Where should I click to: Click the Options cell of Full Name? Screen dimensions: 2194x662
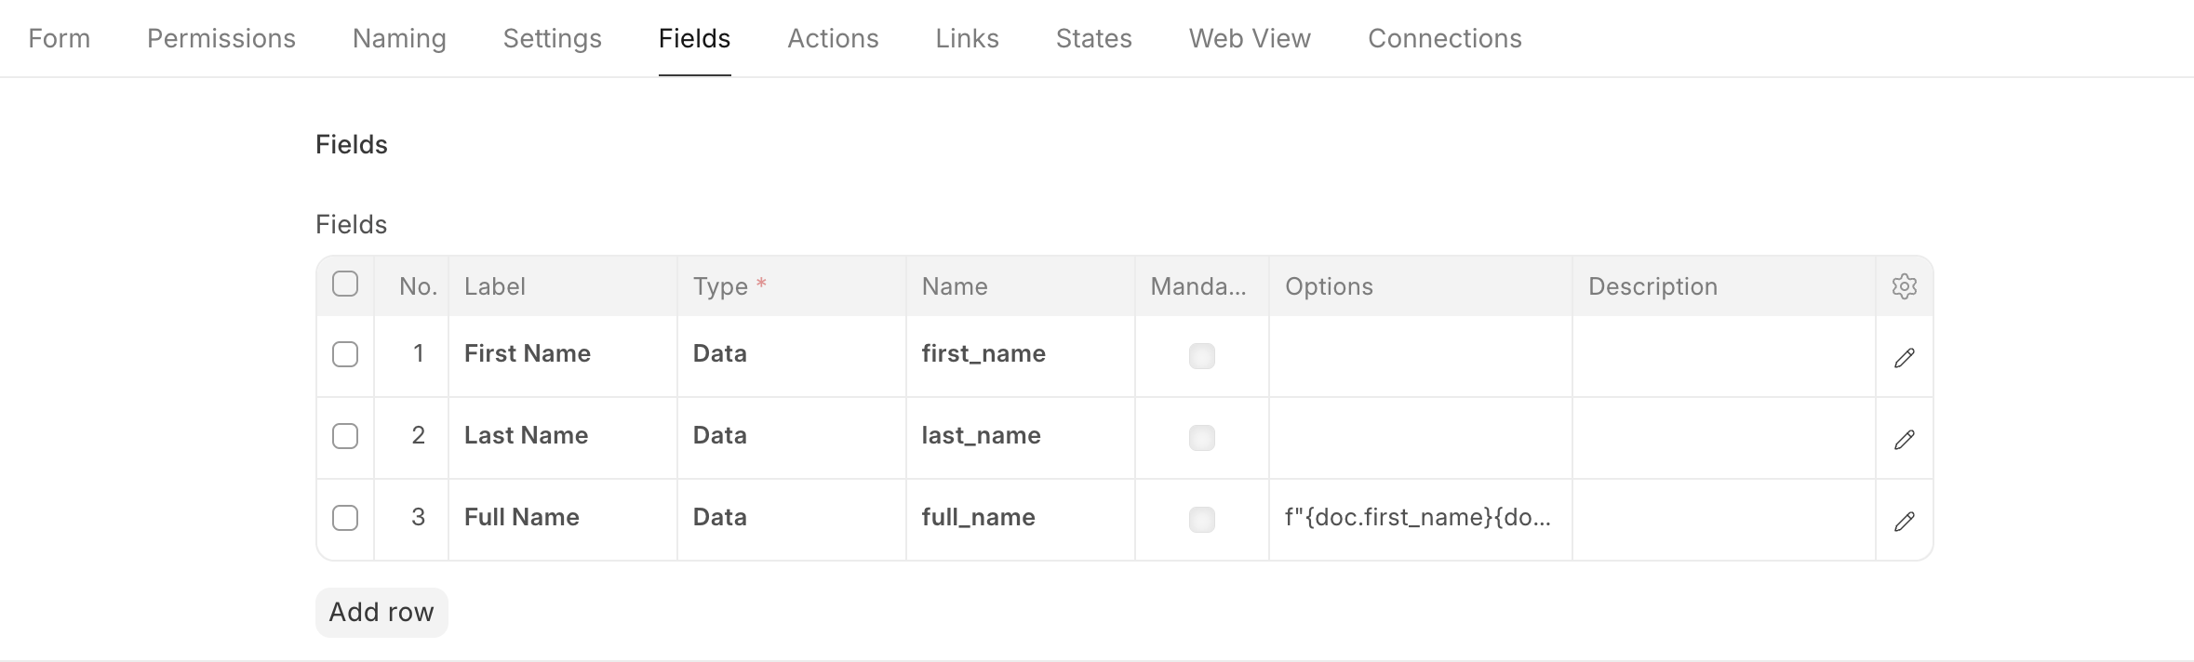pyautogui.click(x=1419, y=518)
